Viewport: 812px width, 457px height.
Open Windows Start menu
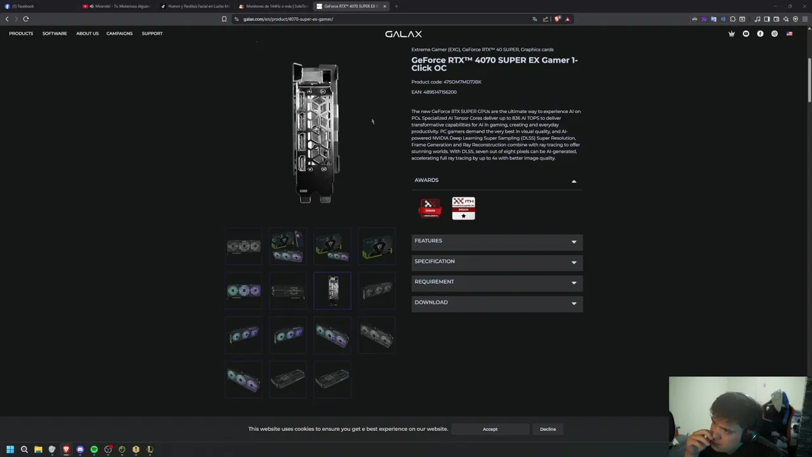(10, 449)
